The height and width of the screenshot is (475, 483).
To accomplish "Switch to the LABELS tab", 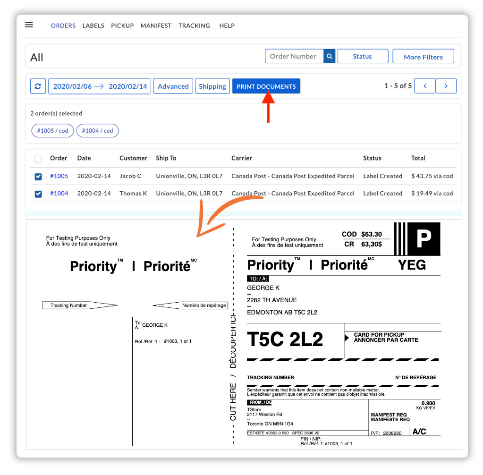I will pos(93,26).
